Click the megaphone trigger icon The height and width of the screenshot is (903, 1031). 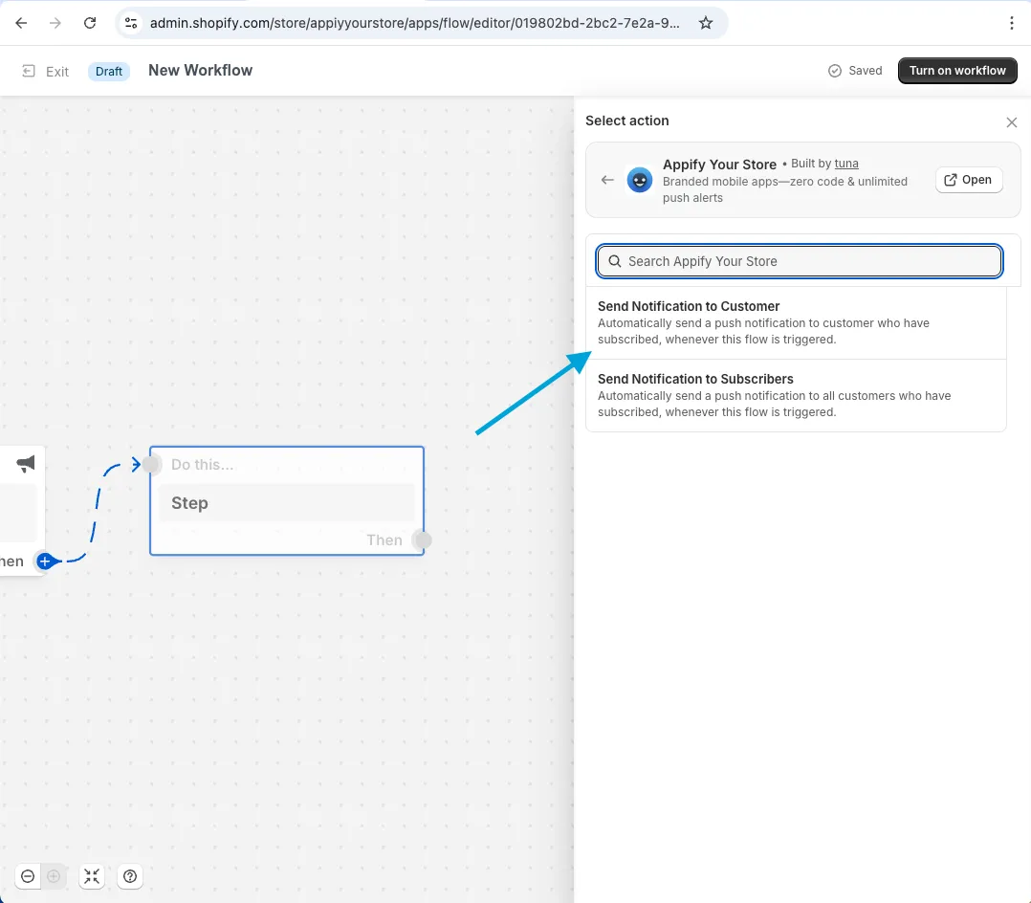tap(26, 464)
